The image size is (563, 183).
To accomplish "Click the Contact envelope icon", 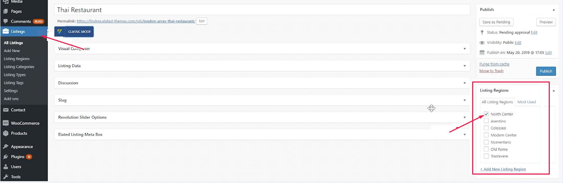I will tap(5, 110).
